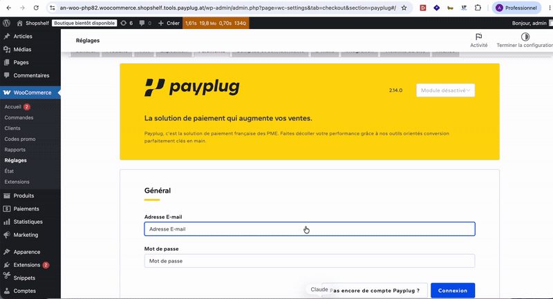Open Apparence in the sidebar
Screen dimensions: 553x299
coord(27,252)
